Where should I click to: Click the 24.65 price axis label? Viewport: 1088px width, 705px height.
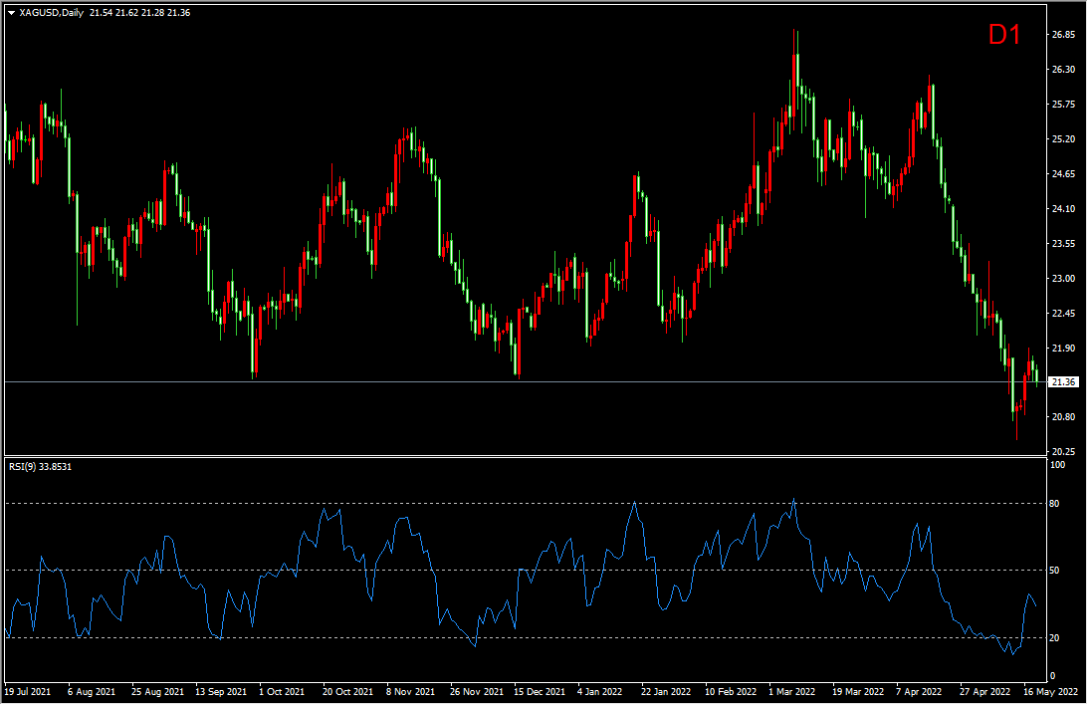click(1064, 173)
